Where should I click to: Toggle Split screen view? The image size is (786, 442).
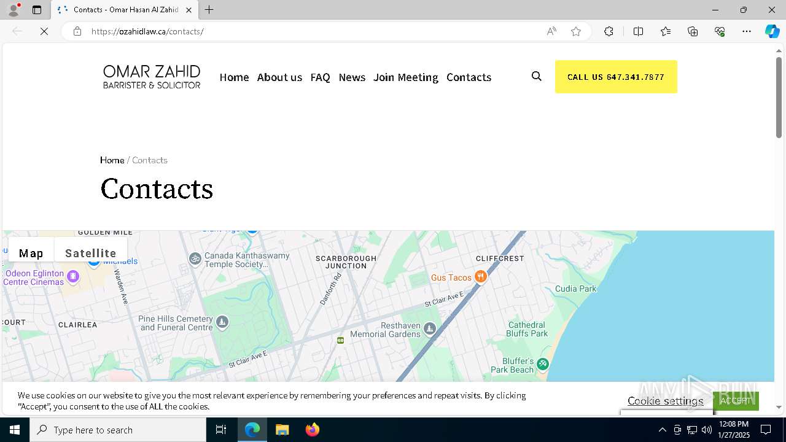click(638, 31)
